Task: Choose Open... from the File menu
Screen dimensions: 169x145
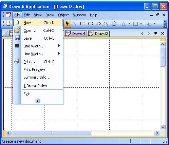Action: 38,30
